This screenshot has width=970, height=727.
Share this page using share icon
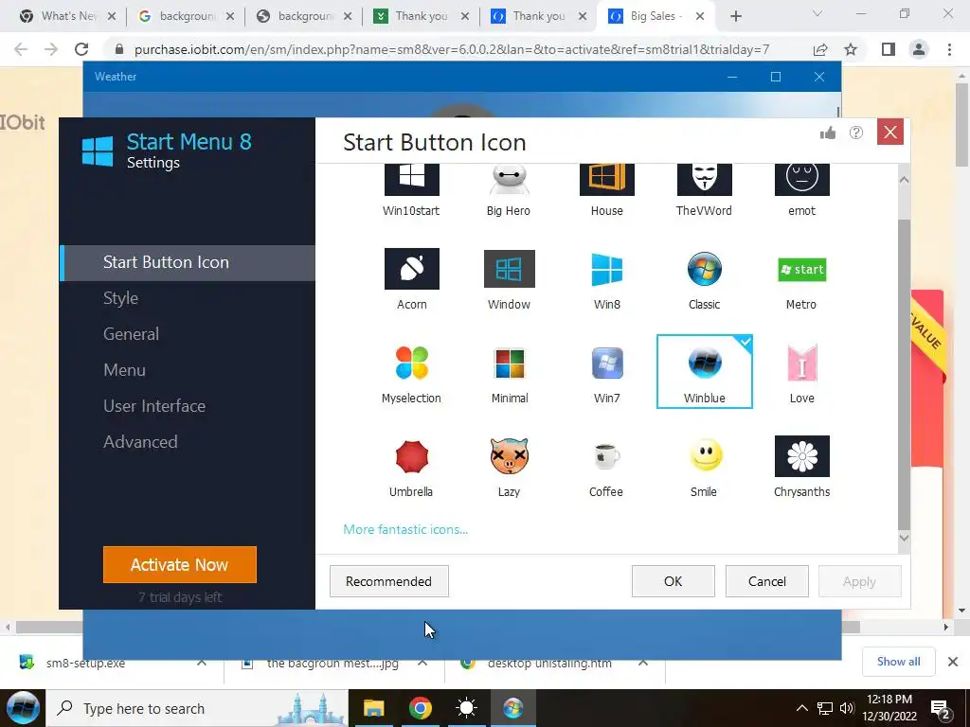820,49
